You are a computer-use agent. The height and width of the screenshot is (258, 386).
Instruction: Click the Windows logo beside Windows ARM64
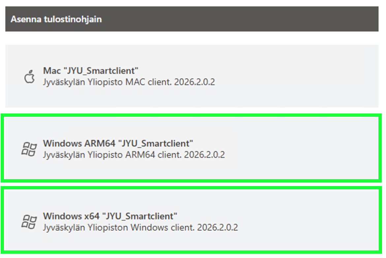click(x=29, y=149)
